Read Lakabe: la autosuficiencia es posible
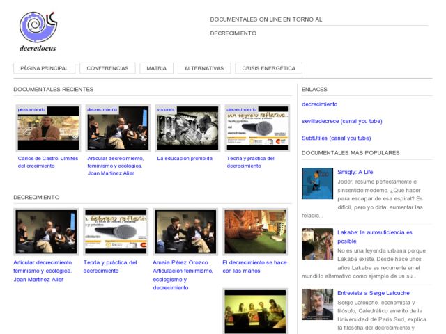This screenshot has height=334, width=446. click(375, 237)
